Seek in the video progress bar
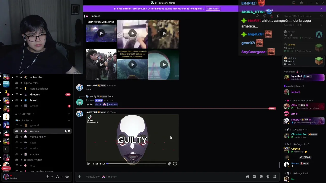The image size is (326, 183). click(136, 164)
